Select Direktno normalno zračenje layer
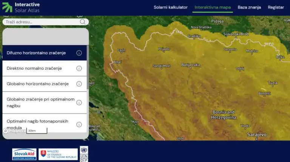Viewport: 290px width, 162px height. (x=45, y=69)
